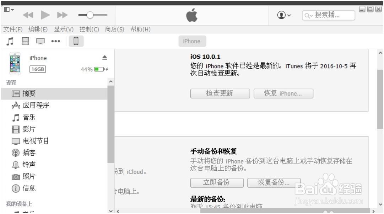Image resolution: width=384 pixels, height=214 pixels.
Task: Click the iPhone tab button in header
Action: click(x=192, y=41)
